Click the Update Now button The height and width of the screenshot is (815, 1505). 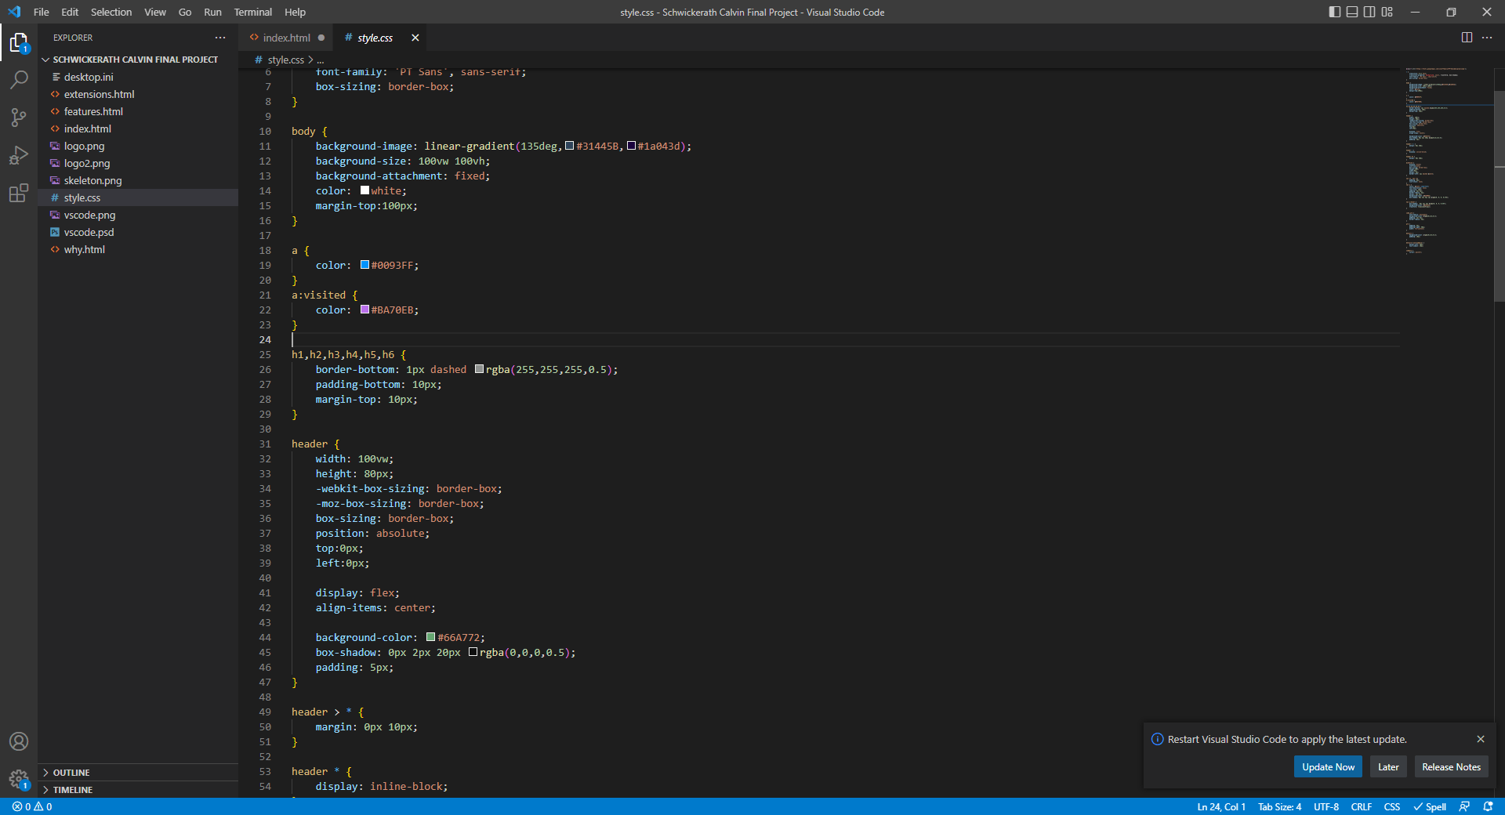pos(1328,767)
